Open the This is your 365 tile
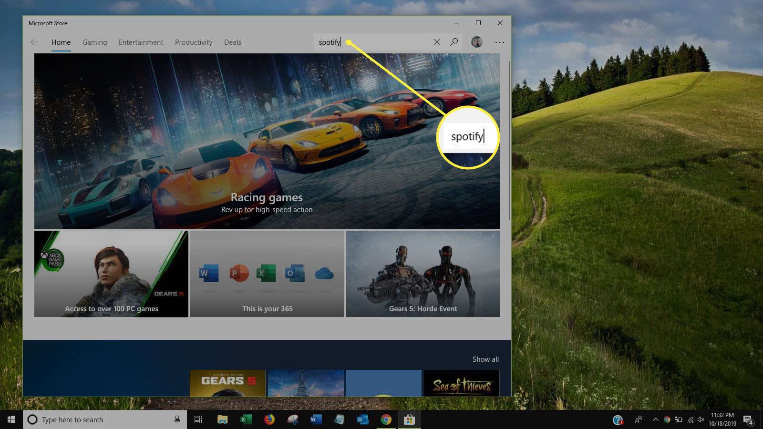Image resolution: width=763 pixels, height=429 pixels. (267, 274)
